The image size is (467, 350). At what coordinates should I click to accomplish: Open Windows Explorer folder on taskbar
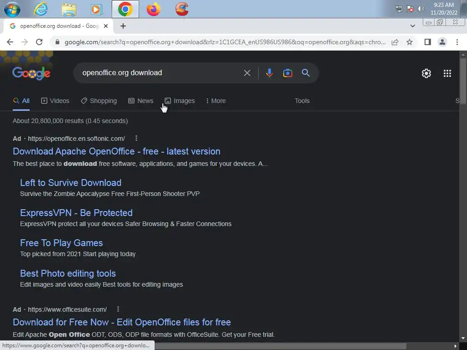click(69, 9)
